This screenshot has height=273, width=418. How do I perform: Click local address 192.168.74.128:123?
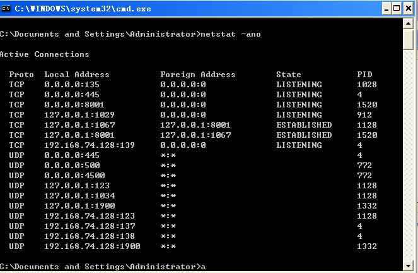(x=90, y=216)
